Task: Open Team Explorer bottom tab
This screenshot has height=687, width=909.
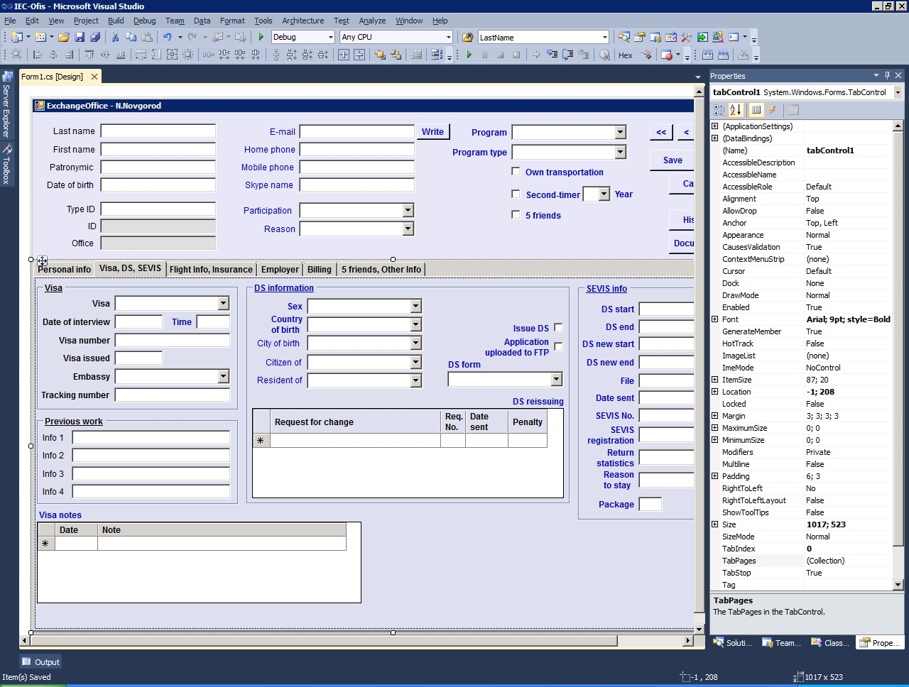Action: tap(781, 643)
